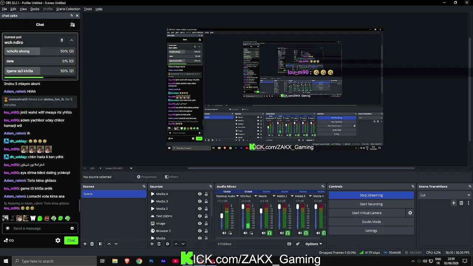Delete the current poll with trash icon

[x=62, y=40]
